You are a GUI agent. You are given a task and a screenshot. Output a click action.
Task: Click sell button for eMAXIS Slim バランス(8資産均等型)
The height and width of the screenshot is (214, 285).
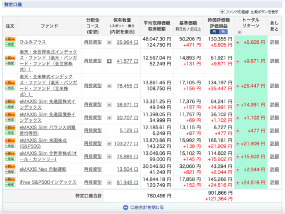[x=10, y=133]
